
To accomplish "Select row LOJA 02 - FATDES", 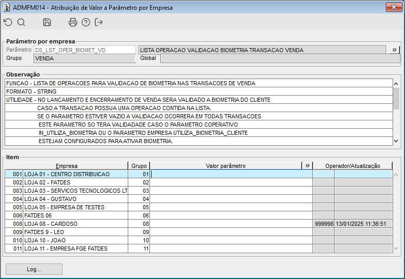I will click(x=199, y=182).
